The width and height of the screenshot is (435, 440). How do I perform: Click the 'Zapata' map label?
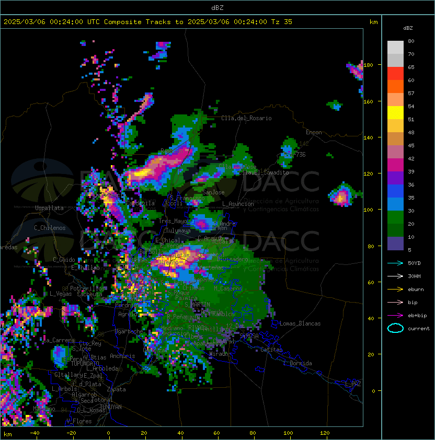tap(116, 389)
